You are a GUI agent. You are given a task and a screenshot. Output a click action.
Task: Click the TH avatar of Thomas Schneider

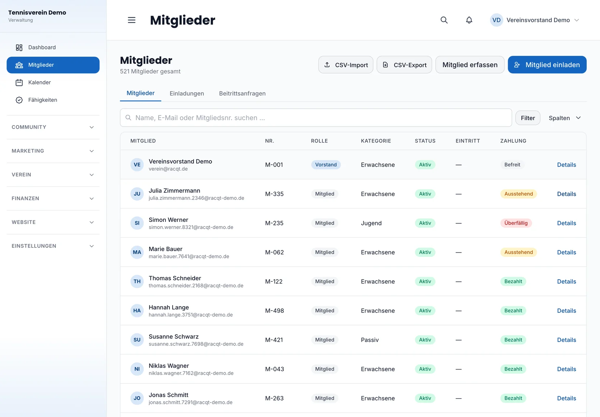(x=137, y=281)
